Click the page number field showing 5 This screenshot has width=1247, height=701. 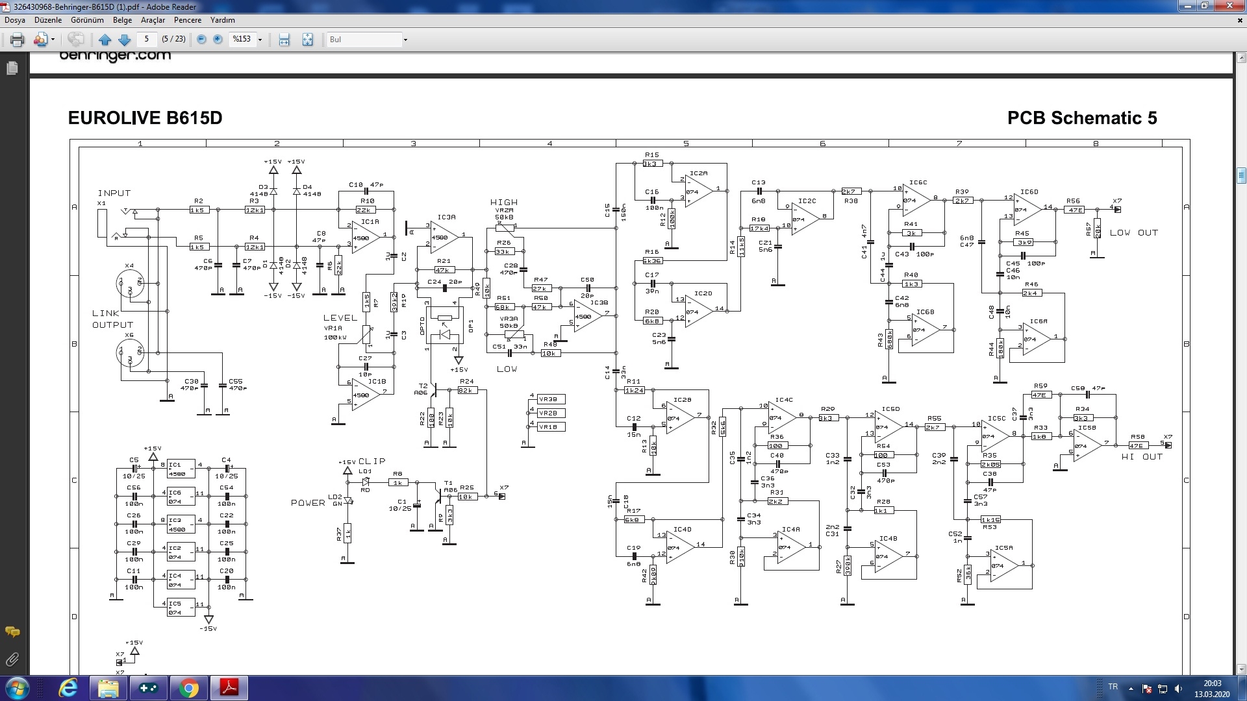tap(147, 39)
